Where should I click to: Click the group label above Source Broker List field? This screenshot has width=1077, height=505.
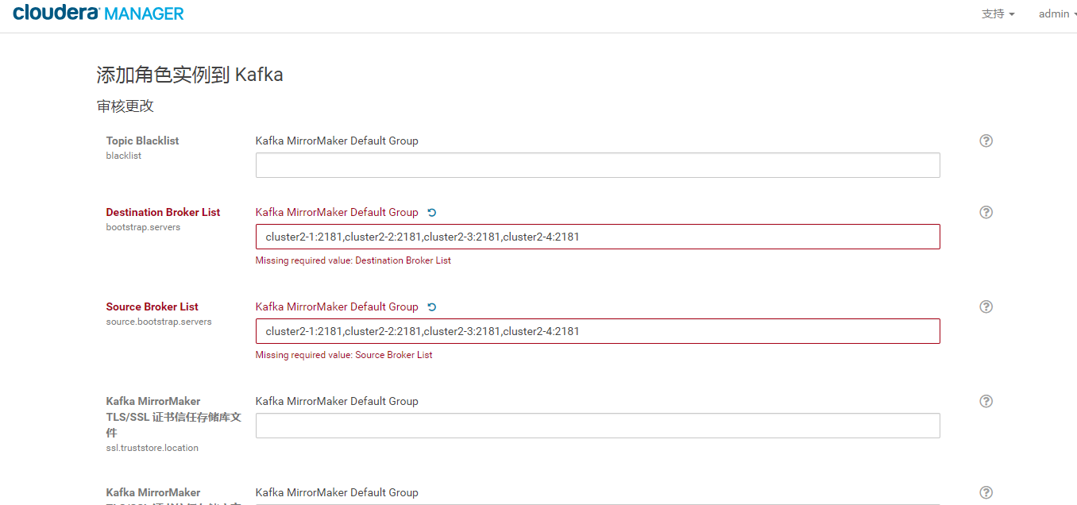point(337,306)
